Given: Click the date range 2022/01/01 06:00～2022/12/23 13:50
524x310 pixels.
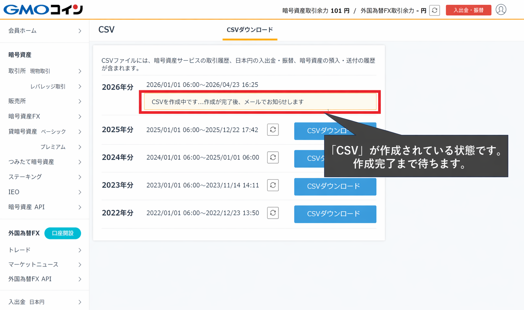Looking at the screenshot, I should [203, 213].
